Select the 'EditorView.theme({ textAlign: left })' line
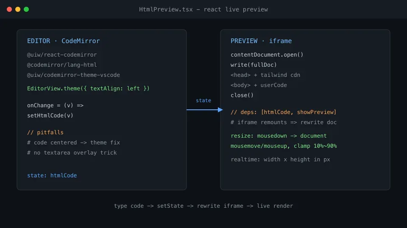Image resolution: width=407 pixels, height=228 pixels. (x=88, y=88)
